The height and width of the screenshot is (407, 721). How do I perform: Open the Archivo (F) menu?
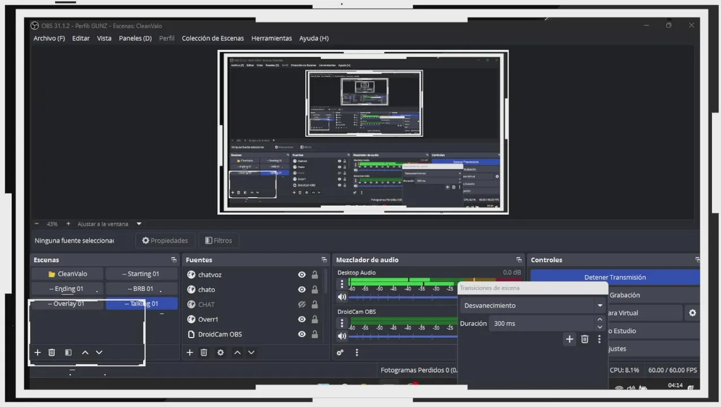49,38
